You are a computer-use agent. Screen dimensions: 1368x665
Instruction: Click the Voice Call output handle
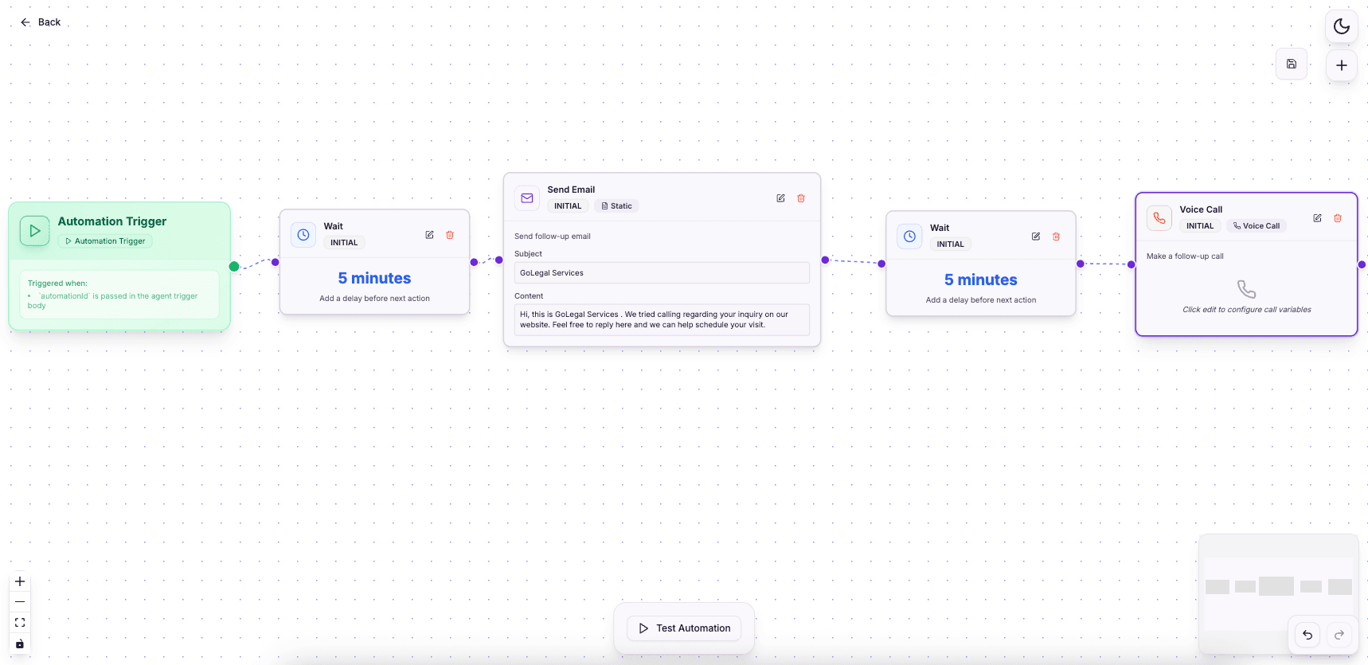coord(1362,264)
